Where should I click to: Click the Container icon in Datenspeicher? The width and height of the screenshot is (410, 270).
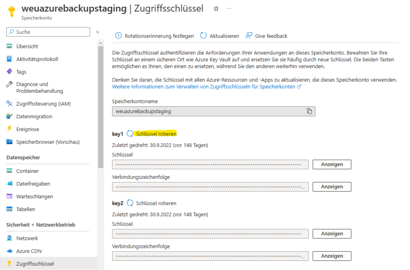pos(10,171)
